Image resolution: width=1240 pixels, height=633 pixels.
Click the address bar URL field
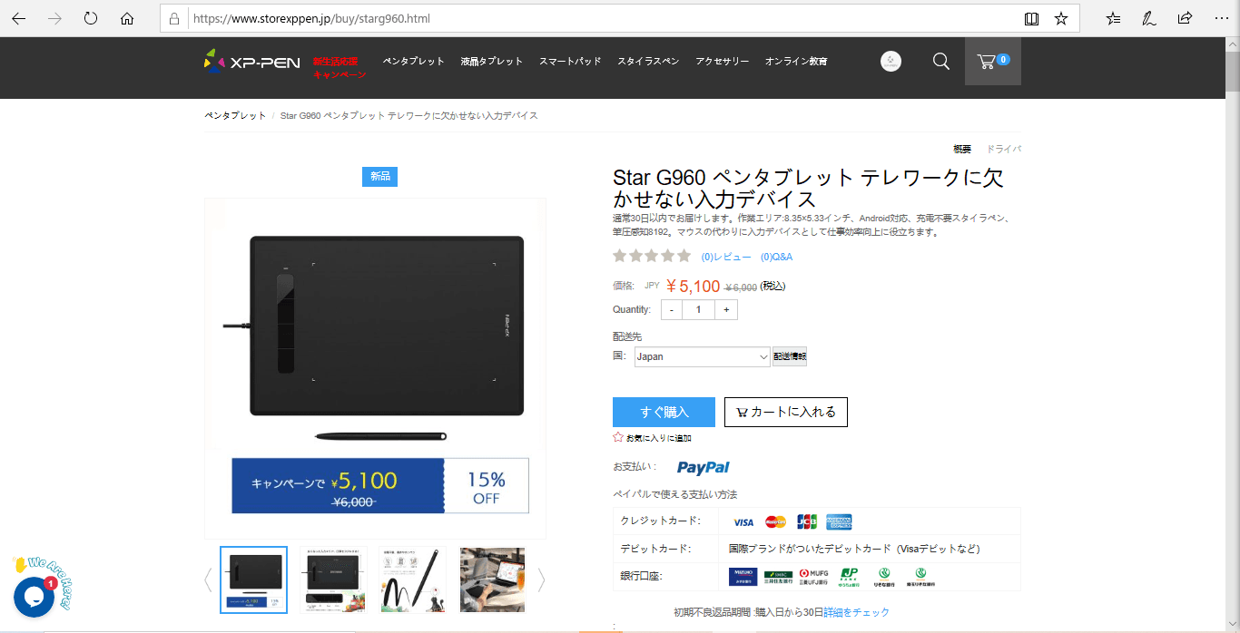pyautogui.click(x=599, y=18)
